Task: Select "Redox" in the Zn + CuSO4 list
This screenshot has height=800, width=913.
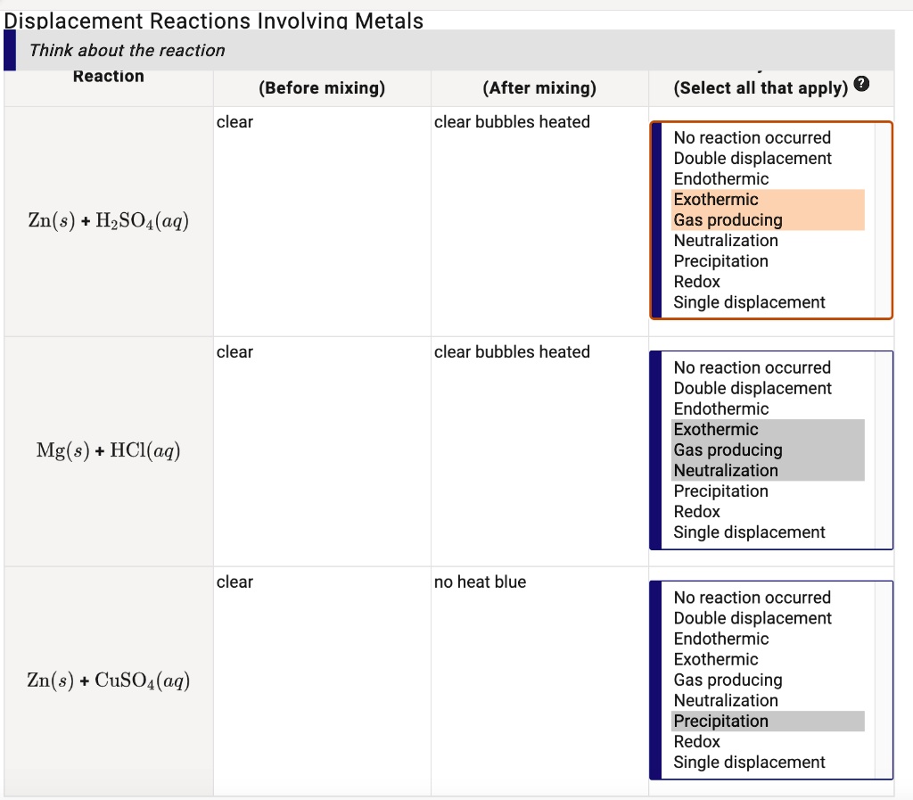Action: tap(697, 742)
